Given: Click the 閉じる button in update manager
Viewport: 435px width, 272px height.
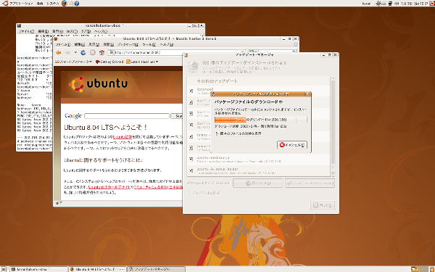Looking at the screenshot, I should coord(323,205).
